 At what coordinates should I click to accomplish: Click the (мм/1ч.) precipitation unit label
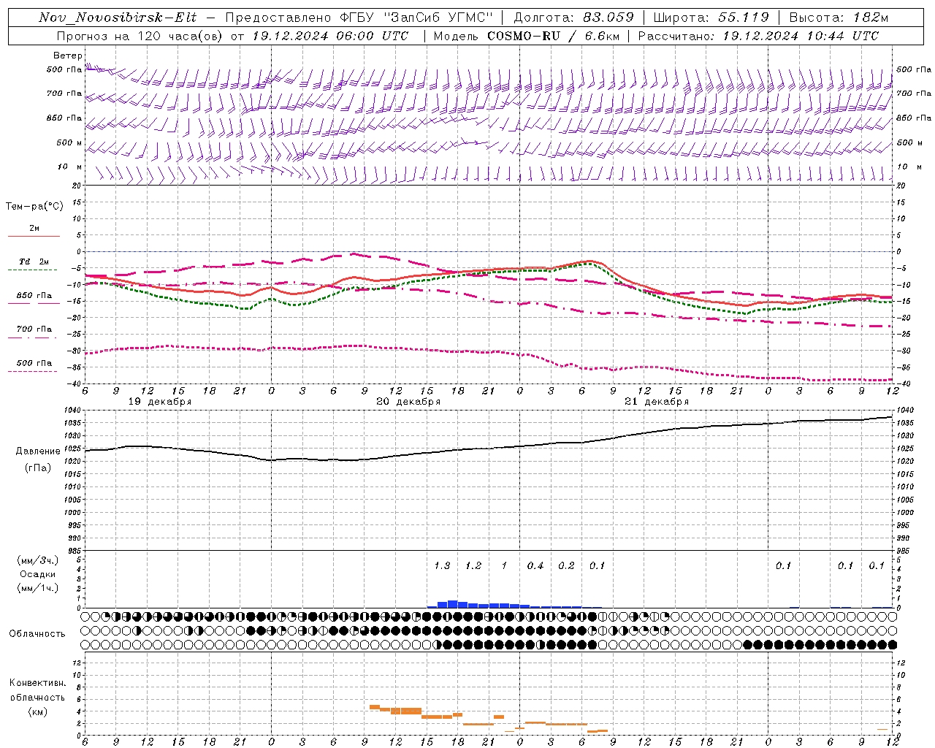click(x=38, y=588)
